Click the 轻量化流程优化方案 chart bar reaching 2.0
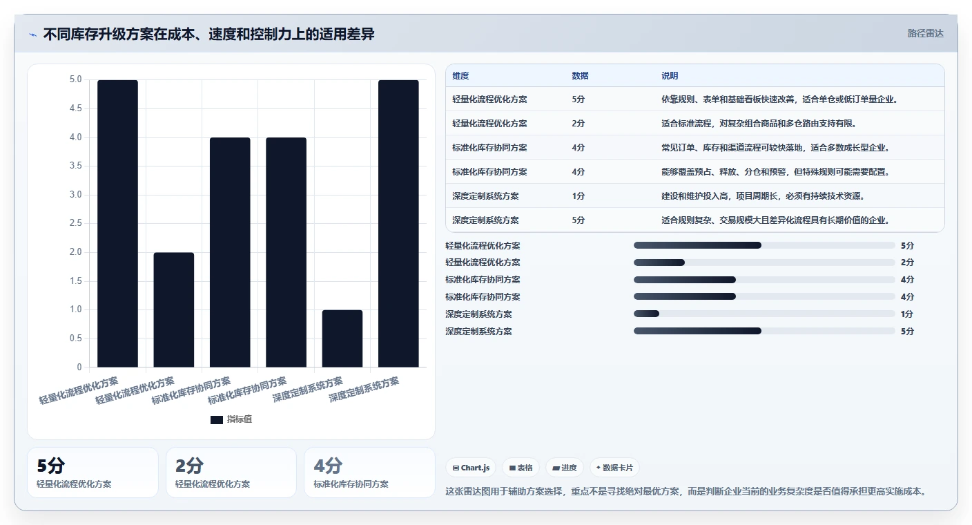This screenshot has height=525, width=972. [x=174, y=310]
